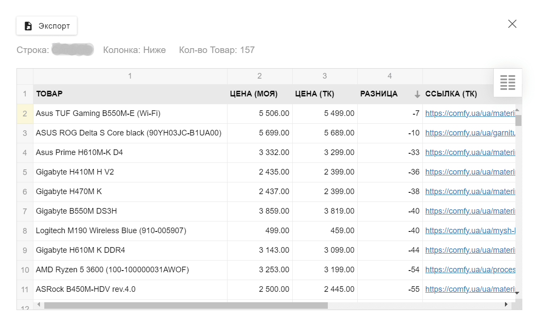Open the column layout grid icon
The image size is (541, 327).
[508, 83]
